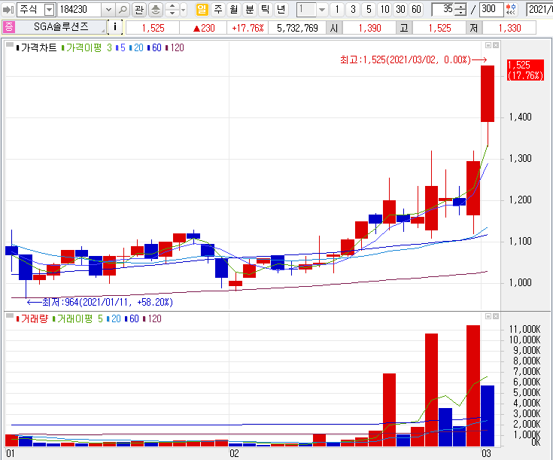Screen dimensions: 553x460
Task: Click the 거래이평 volume average legend label
Action: (74, 318)
